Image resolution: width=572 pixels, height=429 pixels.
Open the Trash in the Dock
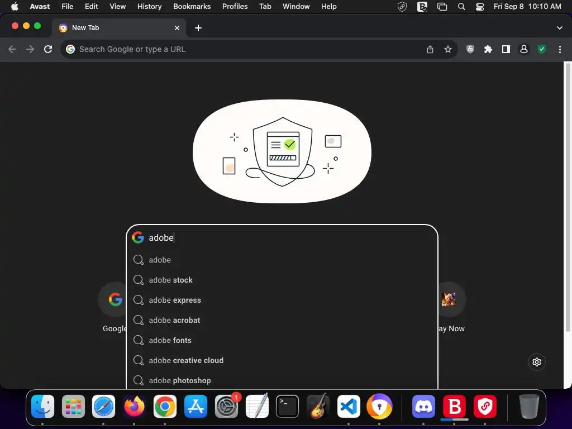[x=529, y=407]
